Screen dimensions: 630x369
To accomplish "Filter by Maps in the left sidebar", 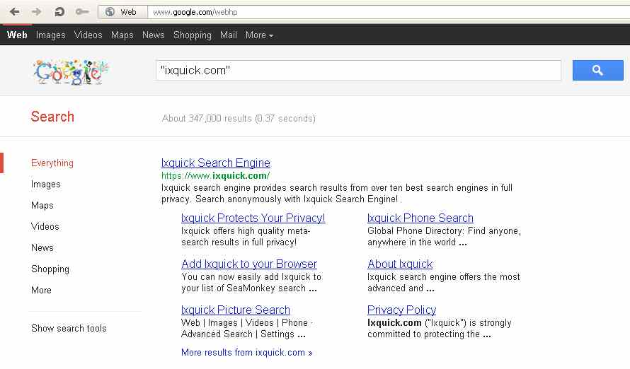I will click(x=42, y=206).
